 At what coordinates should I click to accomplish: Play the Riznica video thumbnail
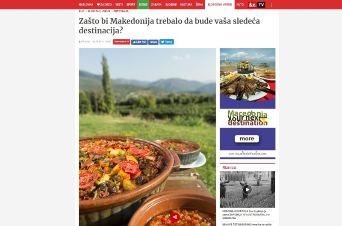(x=248, y=189)
